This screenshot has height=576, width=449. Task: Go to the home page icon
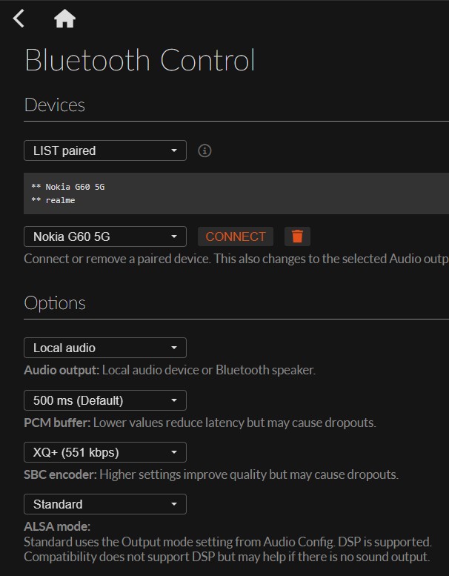click(64, 19)
